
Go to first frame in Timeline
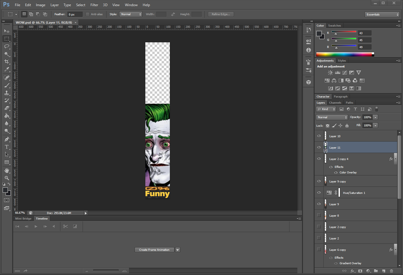pos(17,226)
